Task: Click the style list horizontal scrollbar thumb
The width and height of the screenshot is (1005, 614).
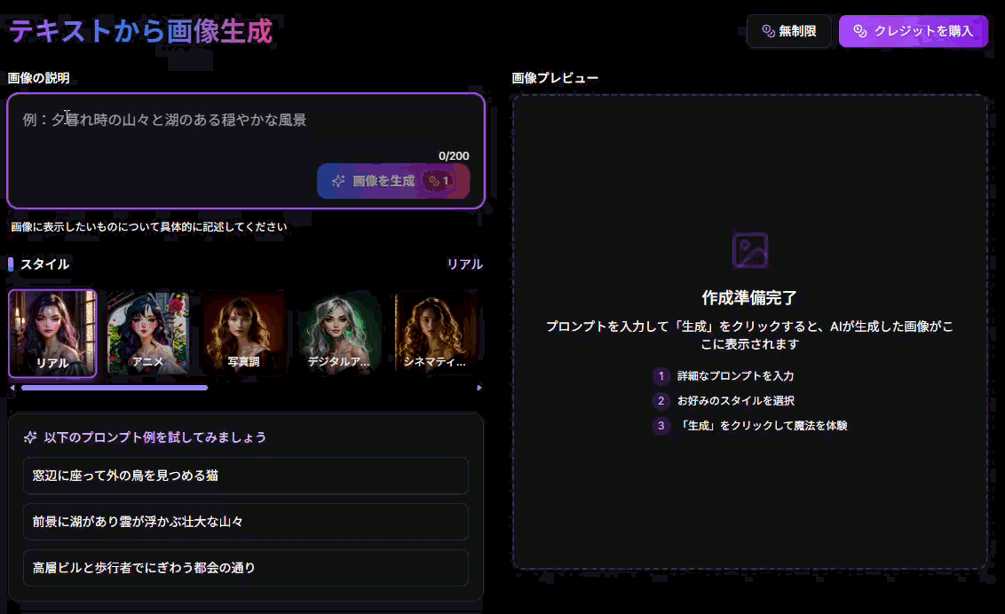Action: tap(114, 388)
